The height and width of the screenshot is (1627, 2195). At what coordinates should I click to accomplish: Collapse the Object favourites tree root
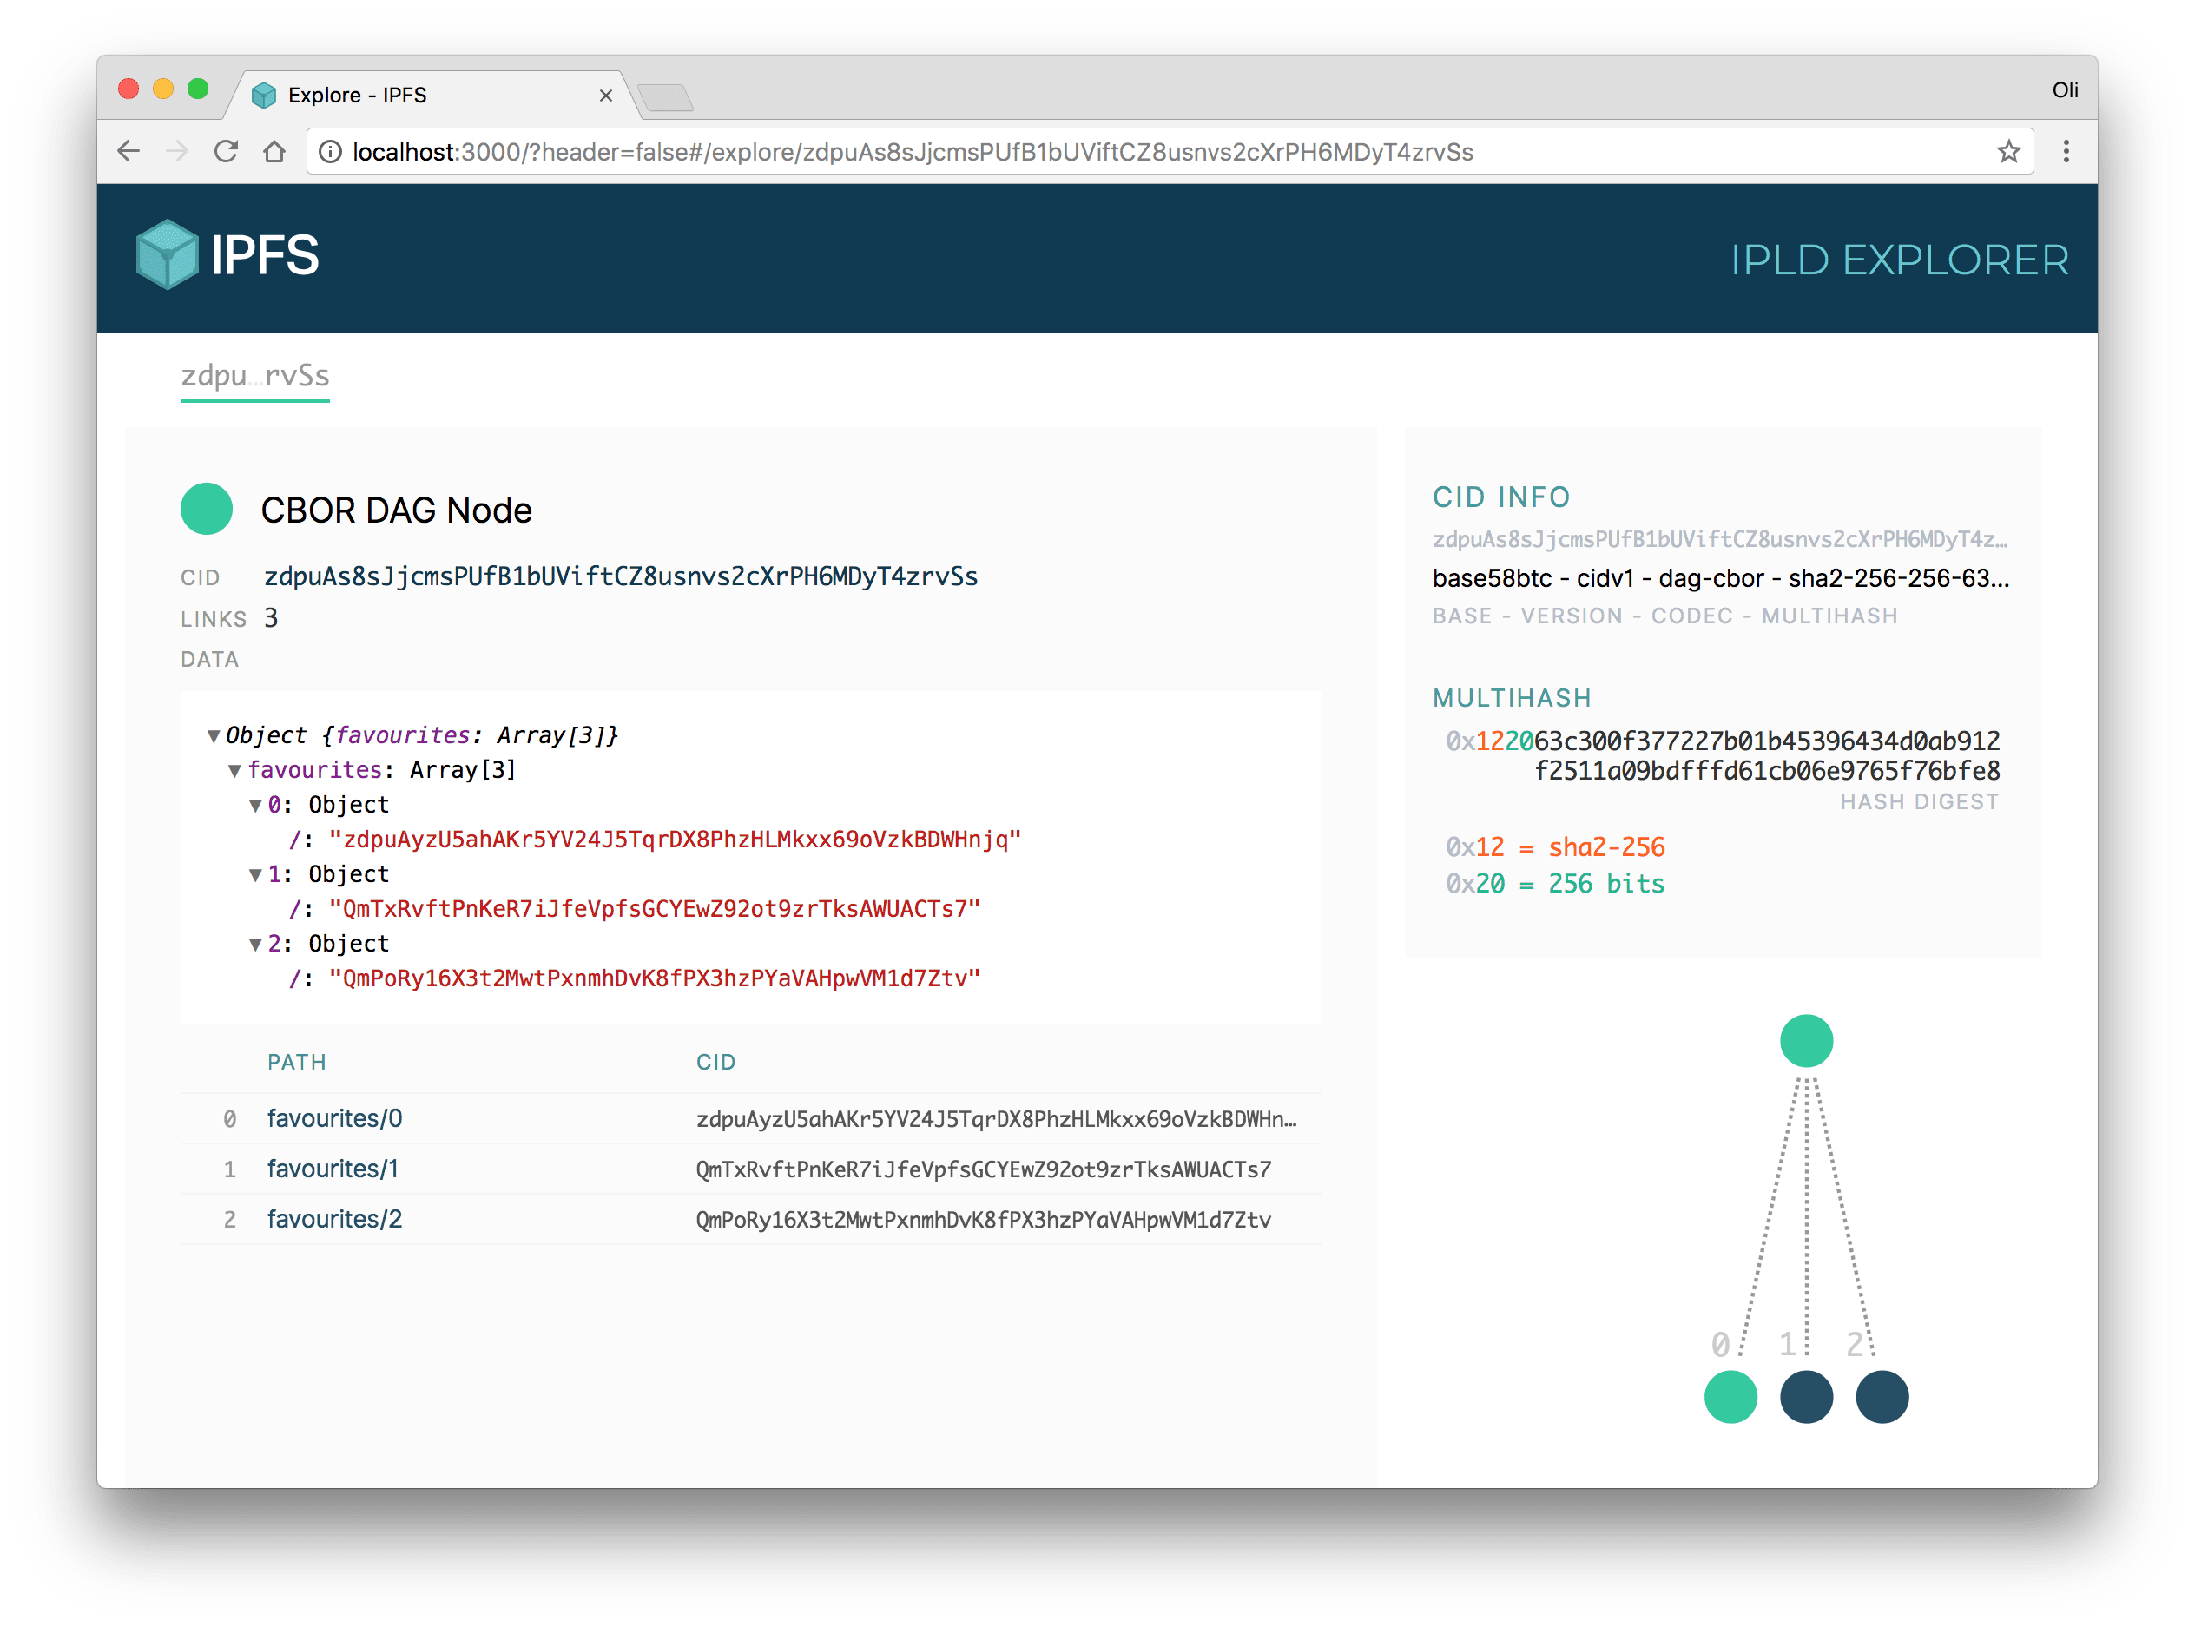[213, 734]
